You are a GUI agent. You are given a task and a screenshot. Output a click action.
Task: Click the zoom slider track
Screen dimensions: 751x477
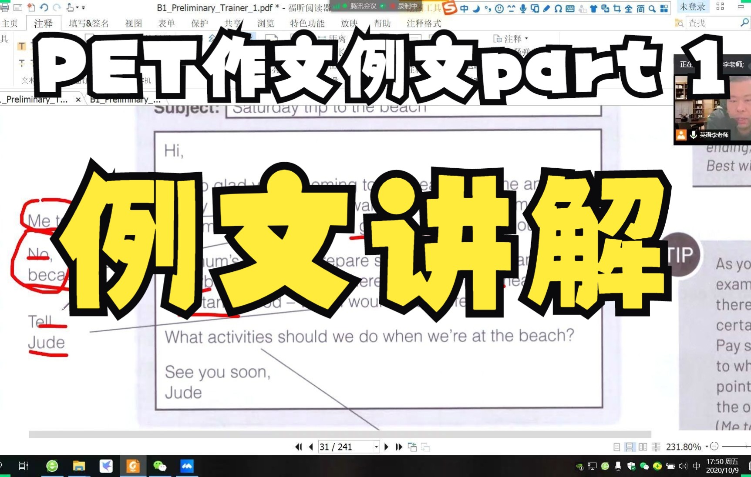[736, 447]
